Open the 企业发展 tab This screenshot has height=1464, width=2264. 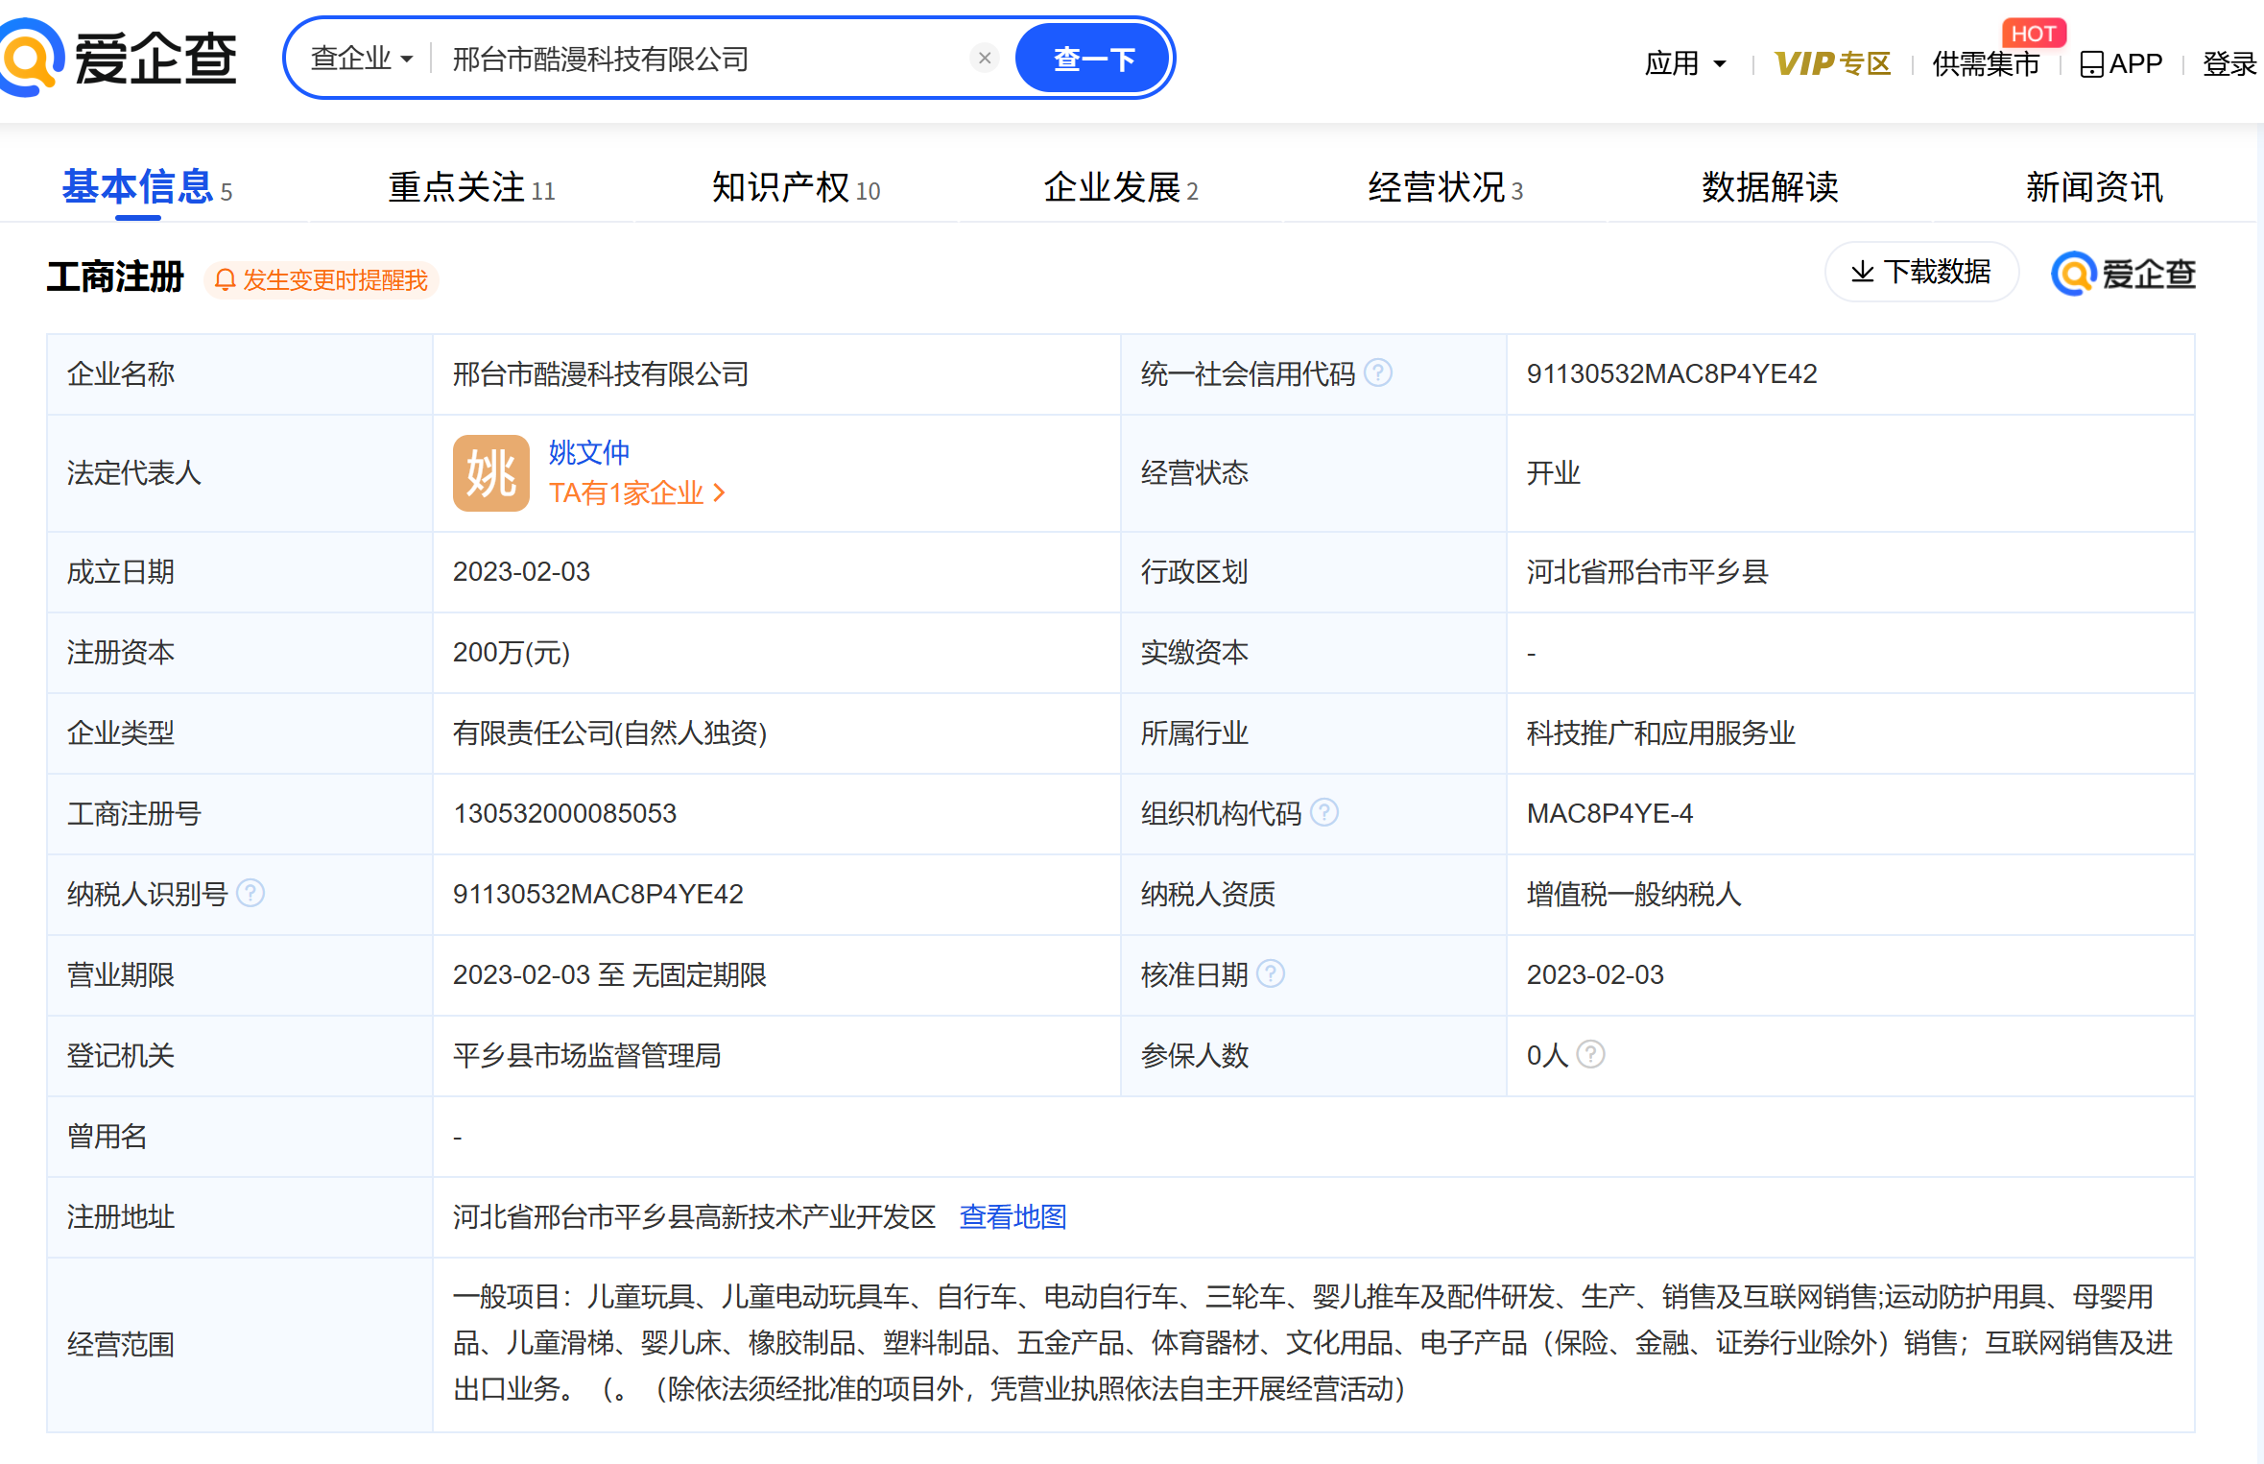[x=1120, y=186]
